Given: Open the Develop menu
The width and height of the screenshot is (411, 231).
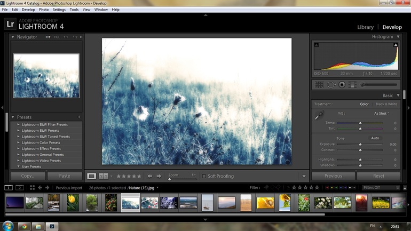Looking at the screenshot, I should (x=28, y=10).
